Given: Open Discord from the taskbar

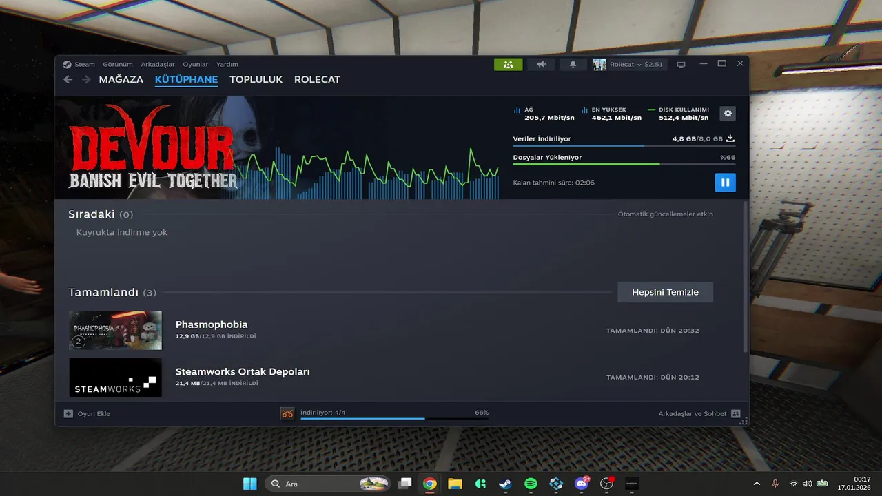Looking at the screenshot, I should (x=582, y=484).
